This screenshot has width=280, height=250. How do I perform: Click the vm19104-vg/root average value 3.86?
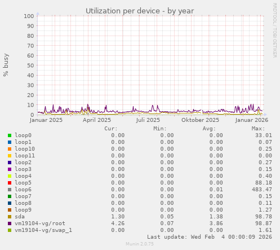(216, 223)
